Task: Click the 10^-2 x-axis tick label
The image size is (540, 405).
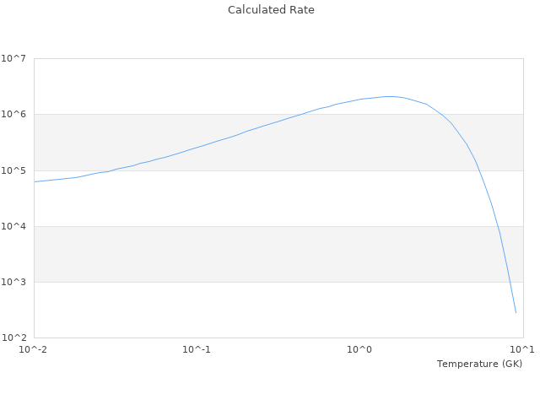Action: pos(32,350)
